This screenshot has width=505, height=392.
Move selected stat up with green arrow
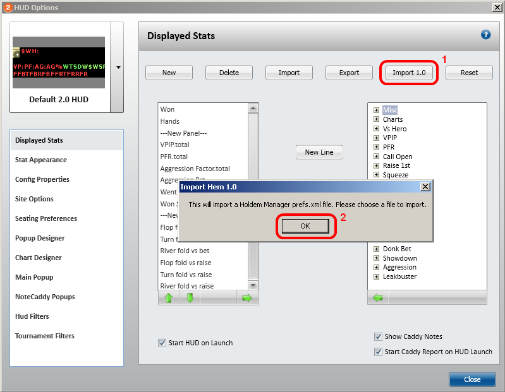tap(169, 298)
